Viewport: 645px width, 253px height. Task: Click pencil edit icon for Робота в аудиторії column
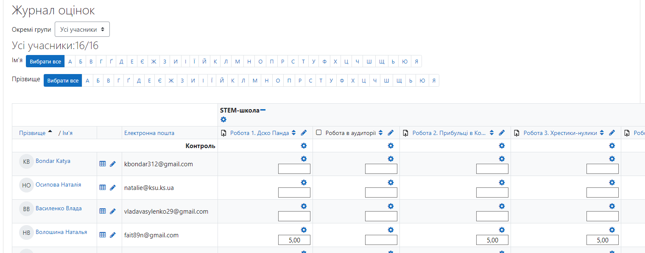[391, 133]
